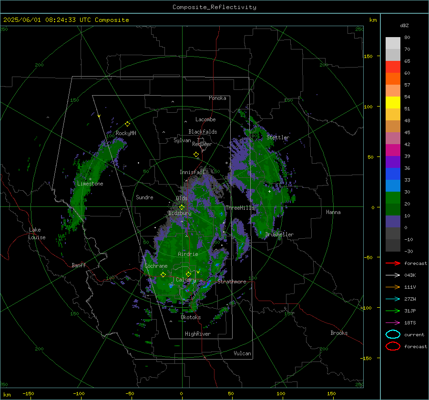
Task: Click the Okotoks city label
Action: click(x=191, y=317)
